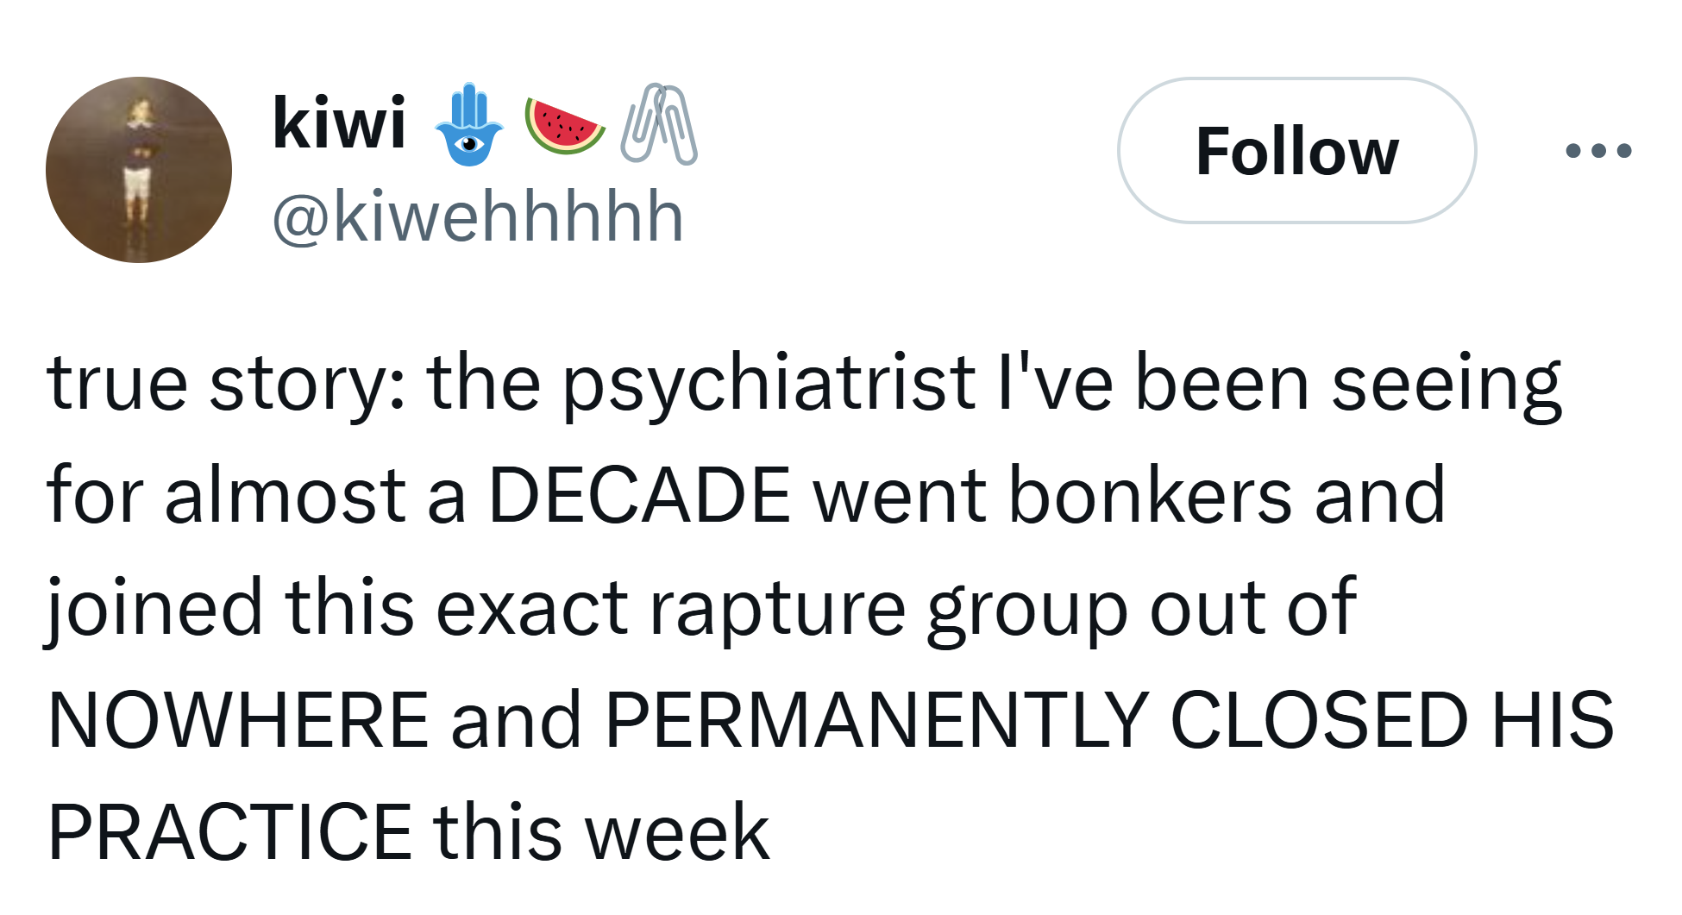Click the word "psychiatrist" in the tweet
The image size is (1682, 915).
769,385
